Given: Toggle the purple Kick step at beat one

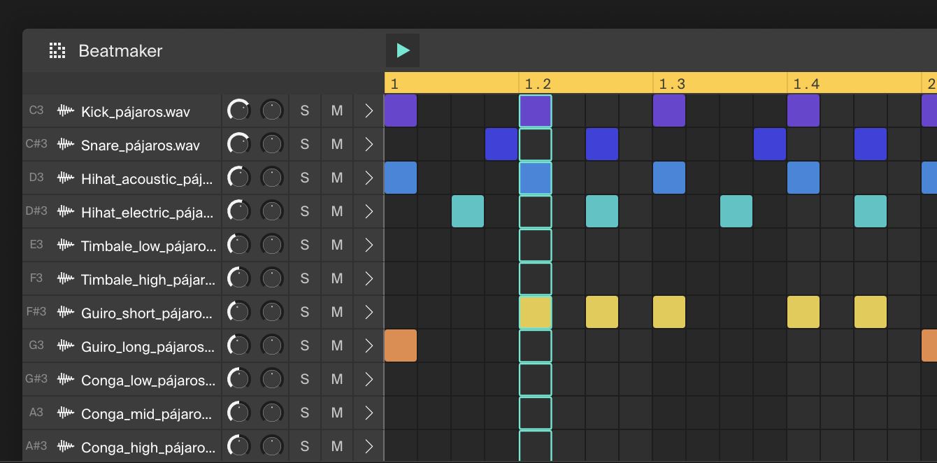Looking at the screenshot, I should pos(400,110).
